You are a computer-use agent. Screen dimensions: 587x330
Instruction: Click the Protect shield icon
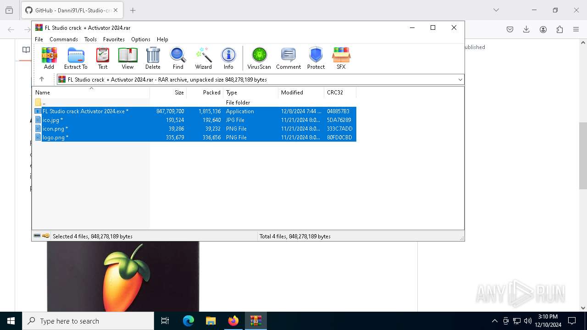click(x=316, y=58)
